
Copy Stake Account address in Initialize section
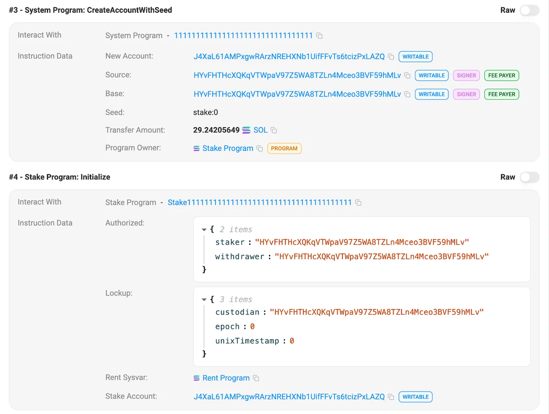391,397
